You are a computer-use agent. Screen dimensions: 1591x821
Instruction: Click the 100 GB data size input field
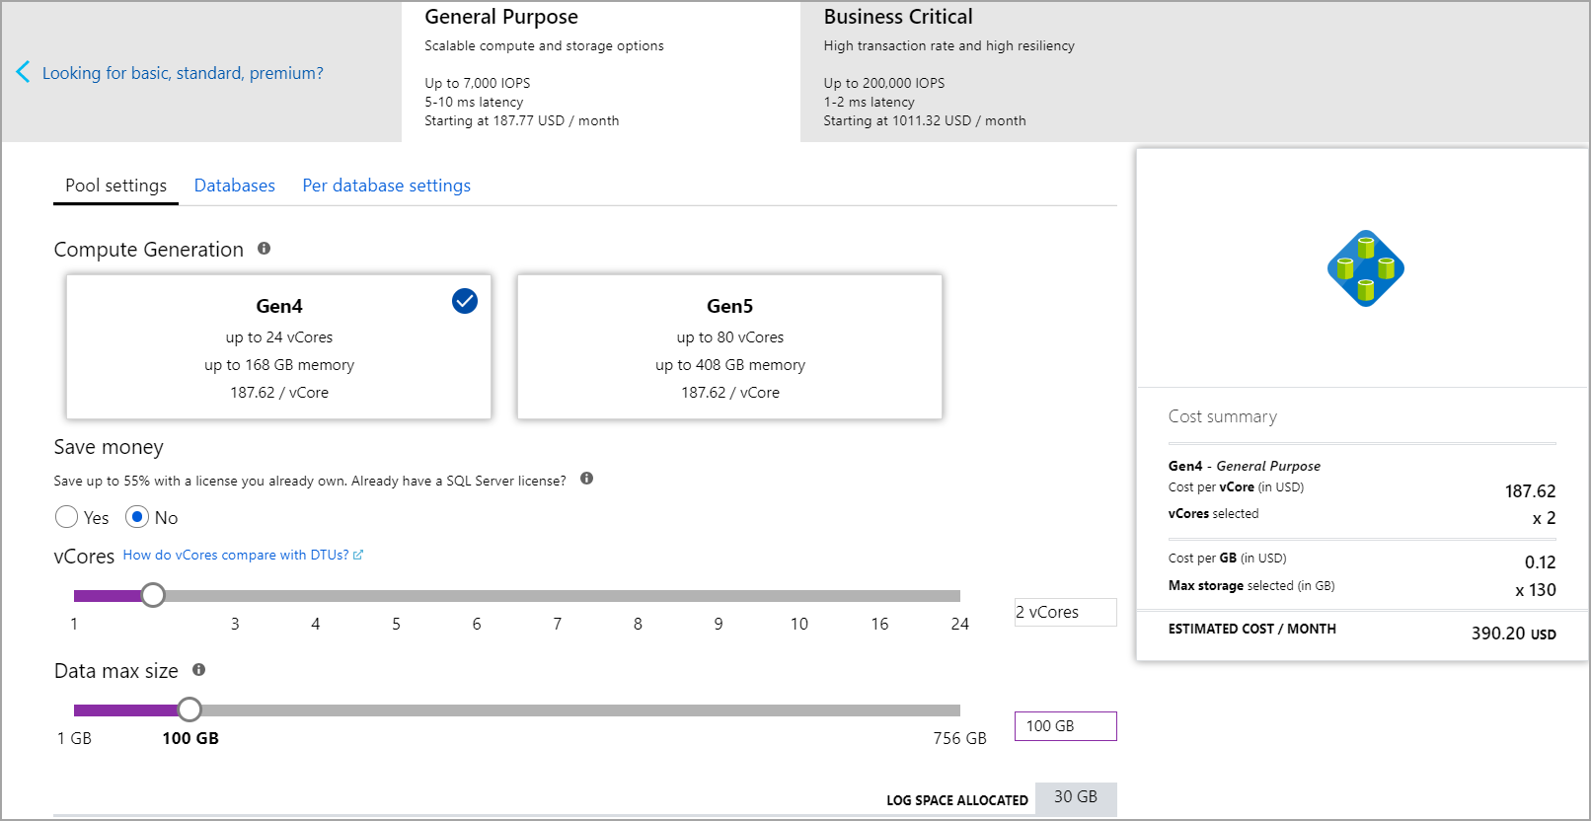pos(1066,726)
